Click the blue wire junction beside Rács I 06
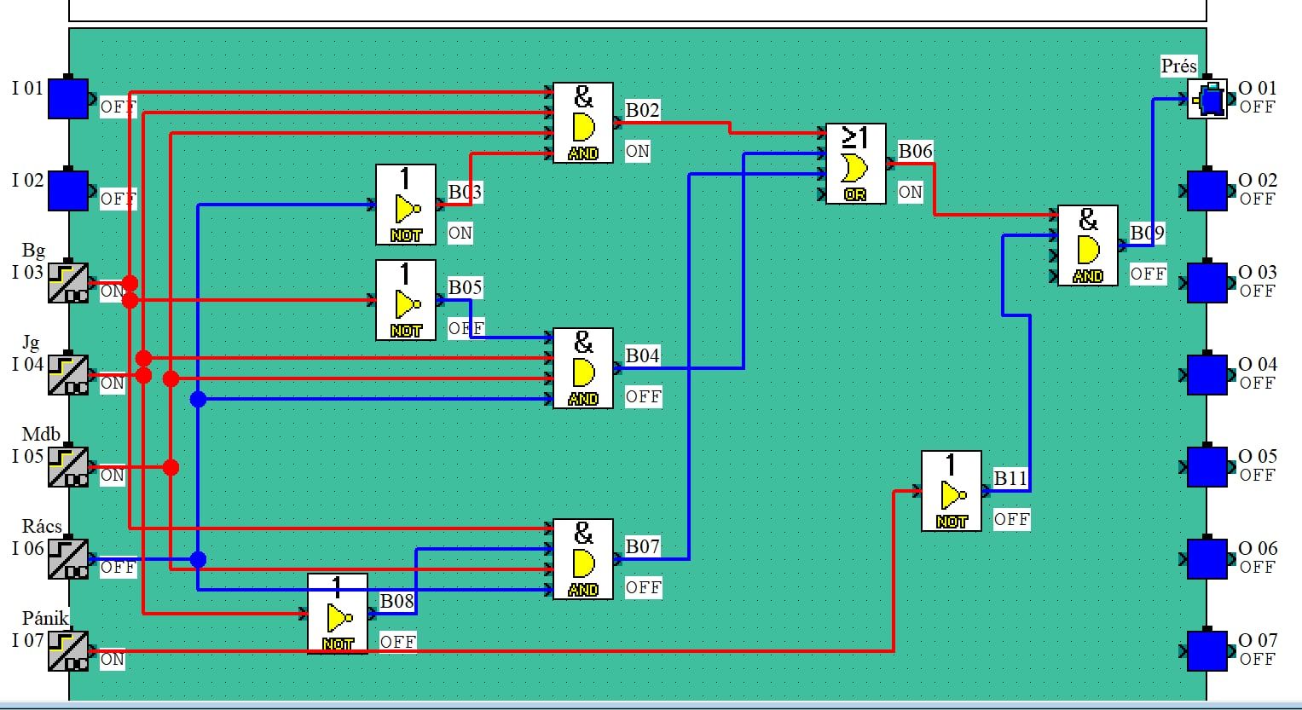Viewport: 1302px width, 710px height. [x=198, y=559]
